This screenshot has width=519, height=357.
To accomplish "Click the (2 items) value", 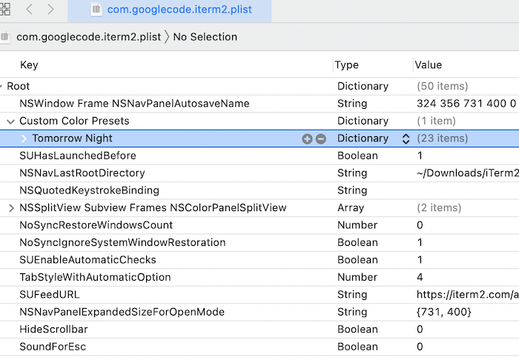I will pyautogui.click(x=439, y=208).
